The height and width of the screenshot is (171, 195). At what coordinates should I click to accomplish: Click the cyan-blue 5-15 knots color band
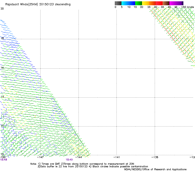click(128, 3)
